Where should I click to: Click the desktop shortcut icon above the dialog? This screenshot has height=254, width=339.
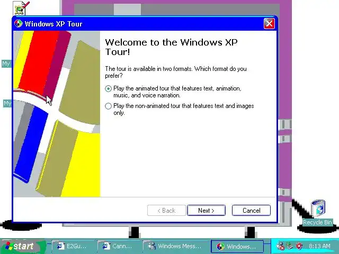pos(22,8)
